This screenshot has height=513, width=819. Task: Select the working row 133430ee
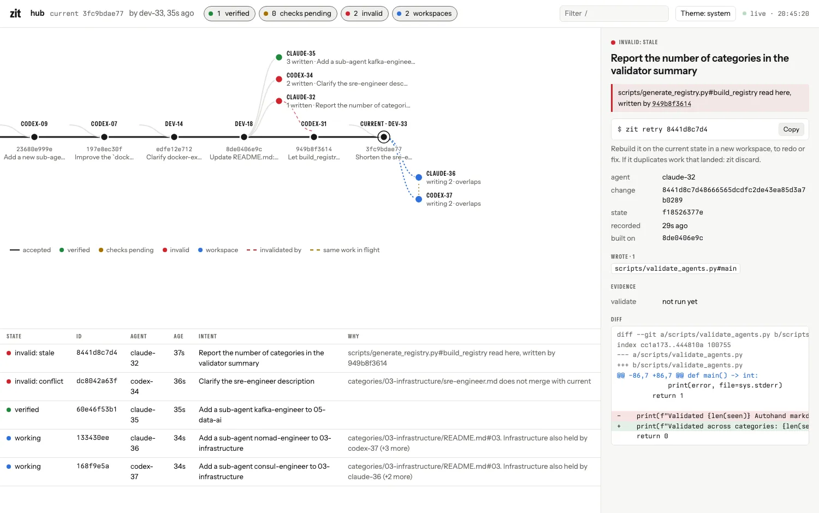pos(300,443)
